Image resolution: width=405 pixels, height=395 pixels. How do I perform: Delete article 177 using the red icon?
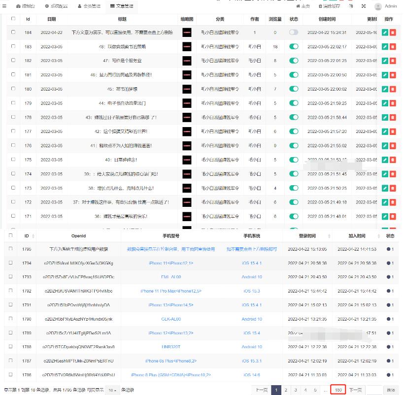click(x=393, y=132)
